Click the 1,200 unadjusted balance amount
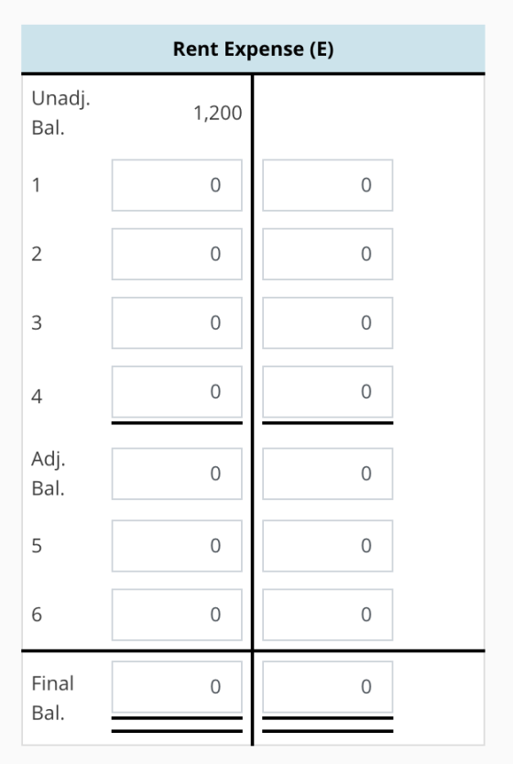513x764 pixels. 218,113
